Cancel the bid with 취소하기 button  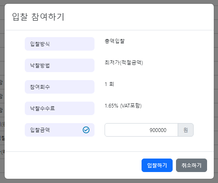click(x=192, y=165)
